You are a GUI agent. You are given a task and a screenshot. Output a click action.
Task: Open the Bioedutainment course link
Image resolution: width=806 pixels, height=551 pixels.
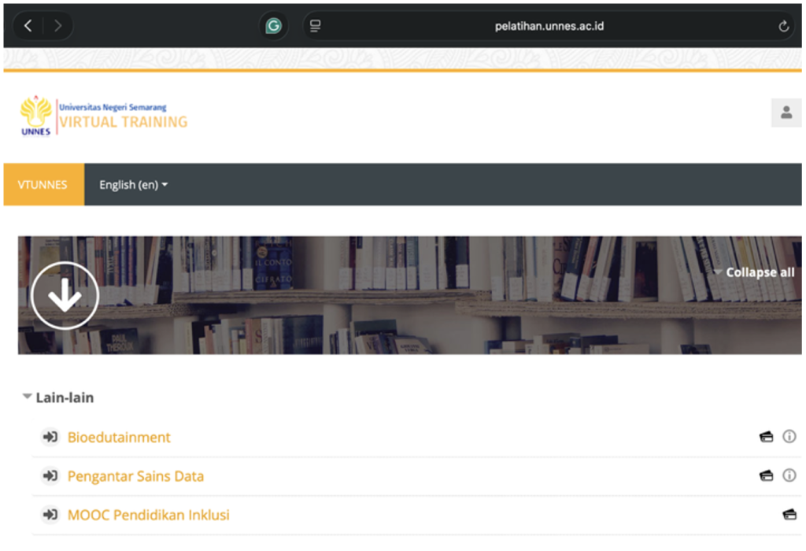(119, 438)
